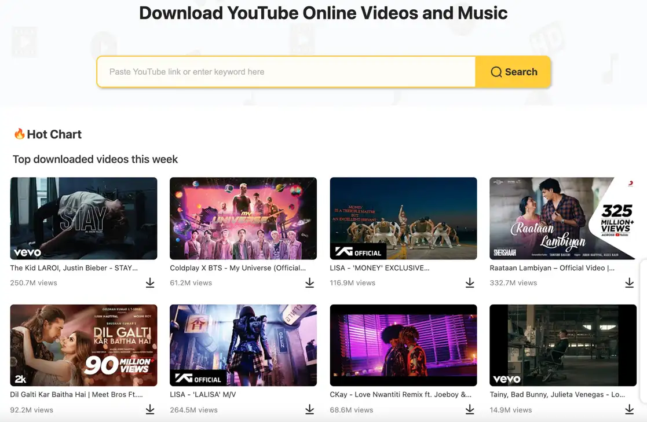Click title 'Raataan Lambiyan – Official Video |...'
The height and width of the screenshot is (422, 647).
click(x=552, y=268)
